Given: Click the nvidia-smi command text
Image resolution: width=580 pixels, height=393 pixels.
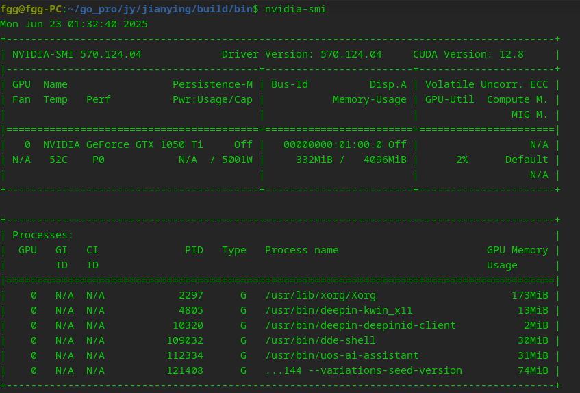Looking at the screenshot, I should [x=296, y=9].
